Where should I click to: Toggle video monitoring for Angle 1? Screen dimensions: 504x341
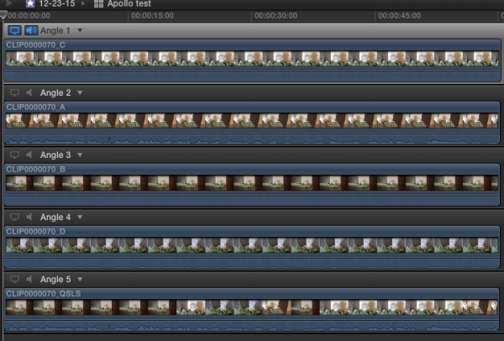point(14,30)
